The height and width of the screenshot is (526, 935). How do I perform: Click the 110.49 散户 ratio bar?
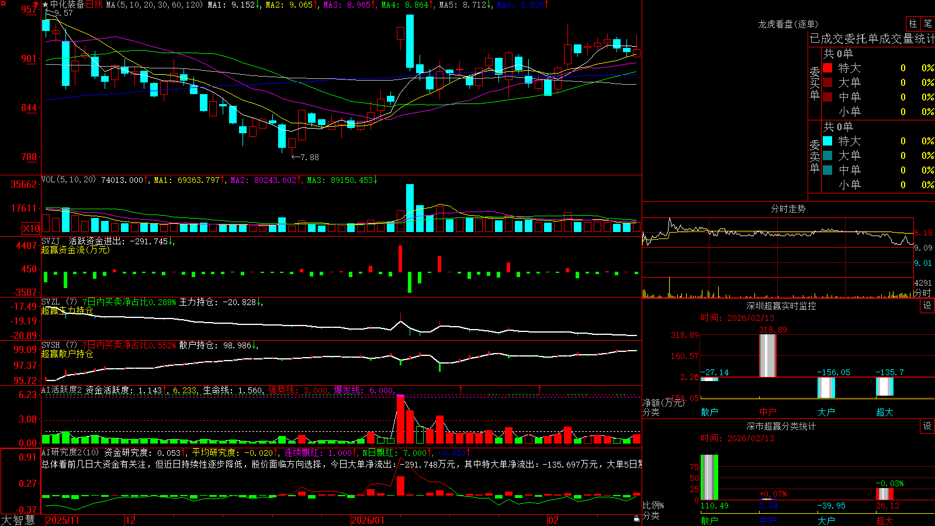click(709, 477)
